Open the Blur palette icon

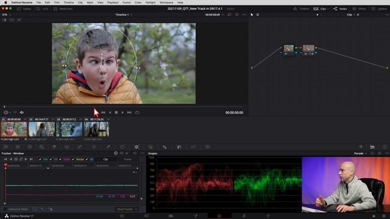(165, 147)
